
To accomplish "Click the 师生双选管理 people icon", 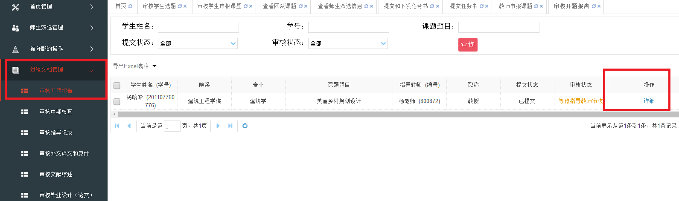I will point(15,28).
